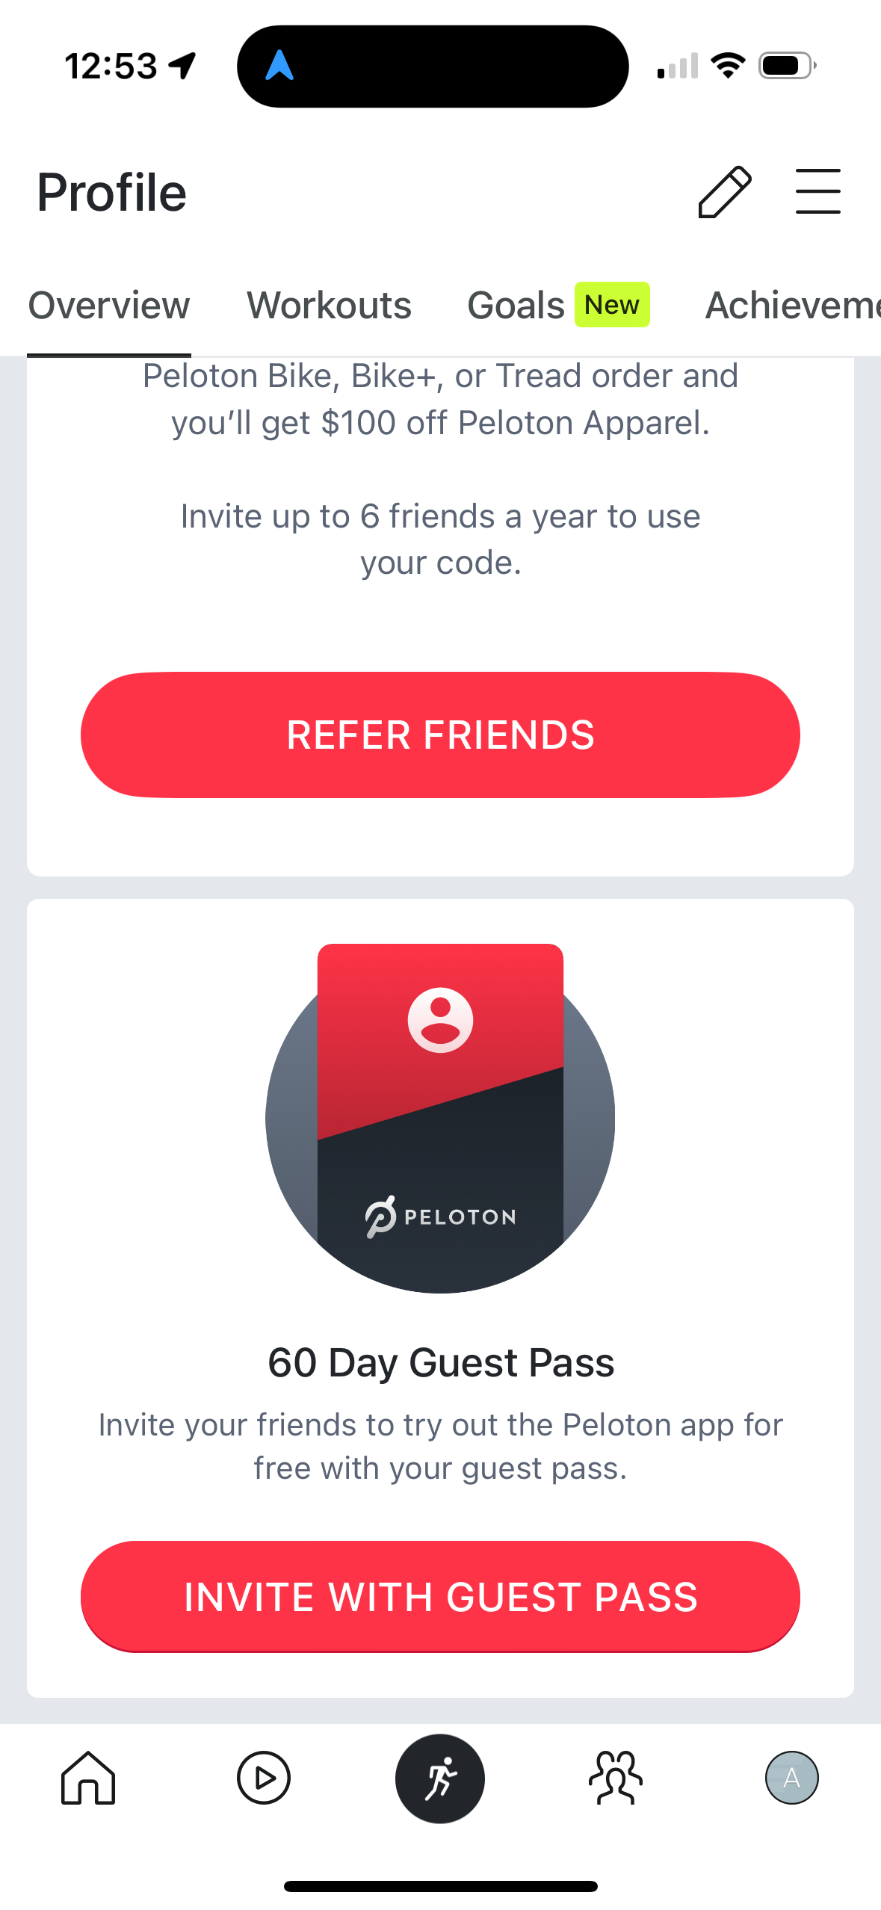Tap the 60 Day Guest Pass heading
This screenshot has height=1910, width=881.
pos(440,1362)
